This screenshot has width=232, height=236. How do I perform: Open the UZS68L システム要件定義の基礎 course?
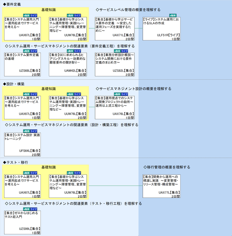pyautogui.click(x=22, y=64)
